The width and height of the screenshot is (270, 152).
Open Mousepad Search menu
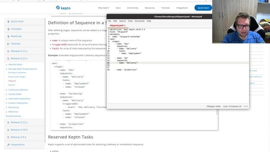[x=123, y=21]
